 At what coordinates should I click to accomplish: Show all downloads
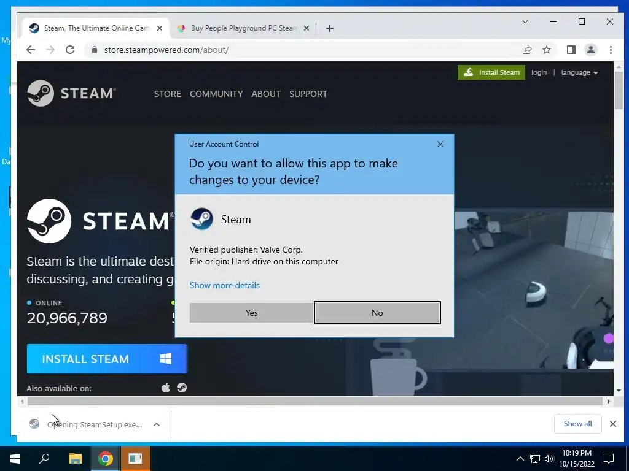coord(577,424)
